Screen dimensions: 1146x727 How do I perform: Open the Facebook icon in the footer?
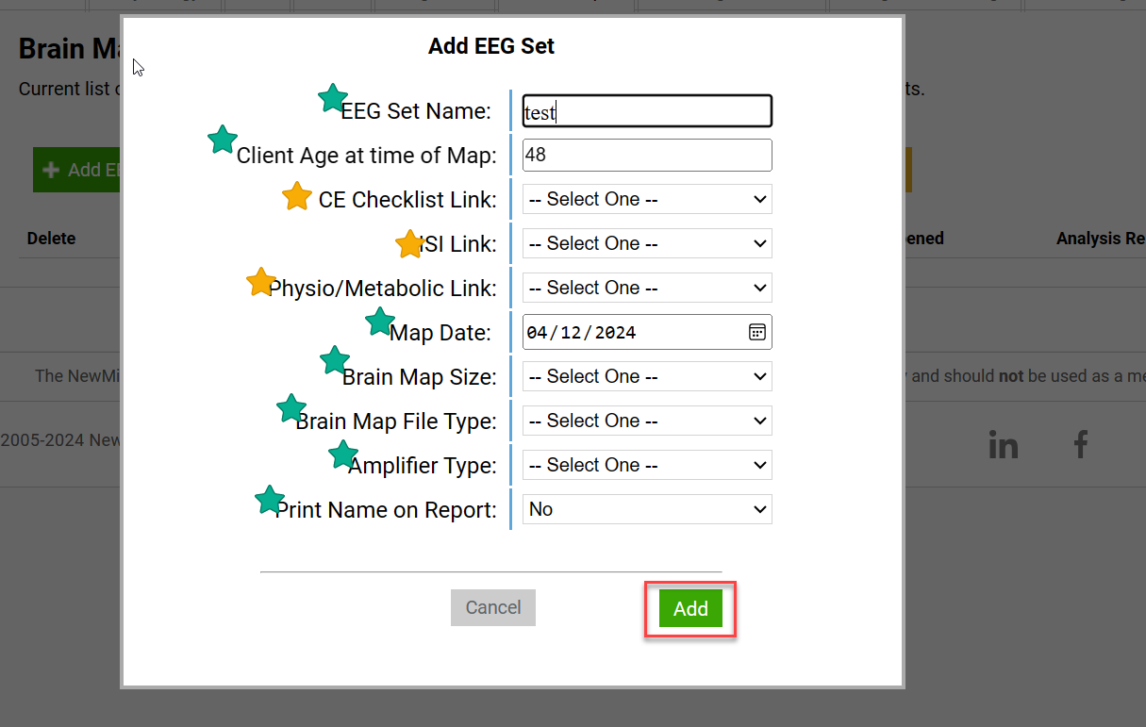pos(1081,444)
